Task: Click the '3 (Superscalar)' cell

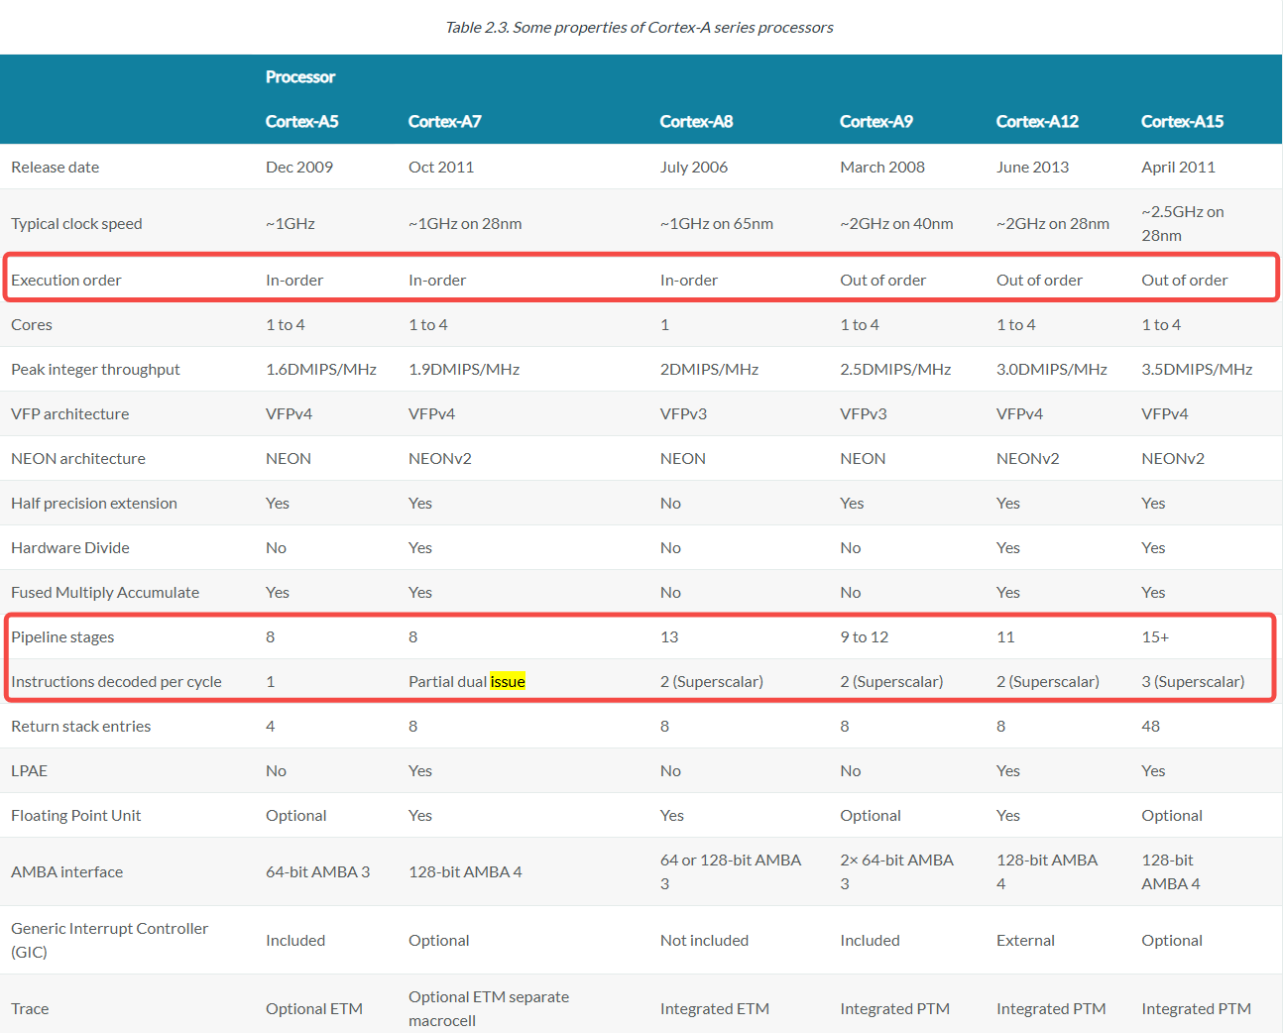Action: point(1193,682)
